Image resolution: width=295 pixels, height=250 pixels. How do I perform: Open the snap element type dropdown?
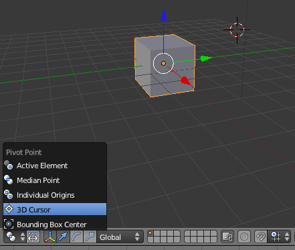point(280,237)
